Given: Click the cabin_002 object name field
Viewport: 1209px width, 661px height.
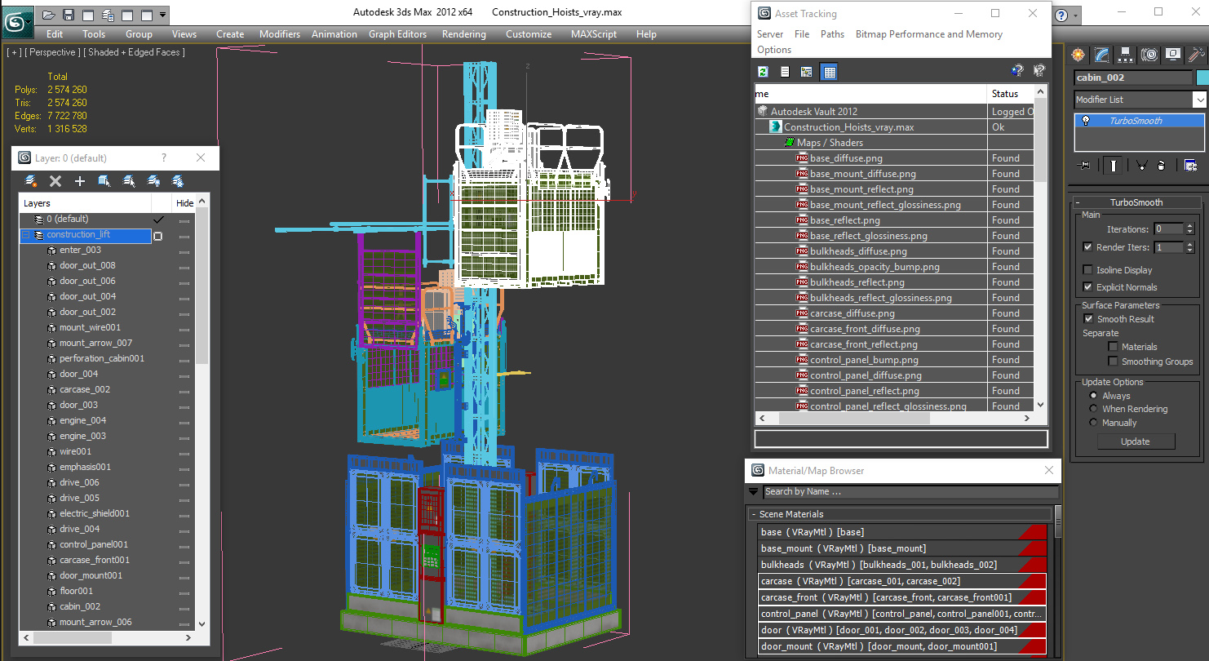Looking at the screenshot, I should pyautogui.click(x=1132, y=78).
